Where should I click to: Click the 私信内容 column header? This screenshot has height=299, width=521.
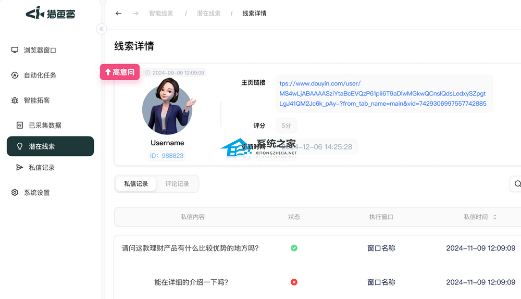click(x=193, y=217)
